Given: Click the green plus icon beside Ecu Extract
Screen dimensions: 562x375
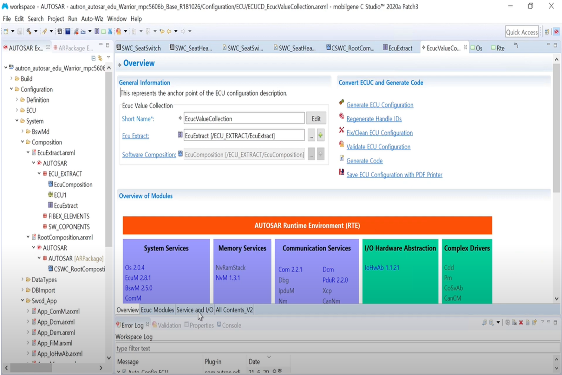Looking at the screenshot, I should coord(320,135).
